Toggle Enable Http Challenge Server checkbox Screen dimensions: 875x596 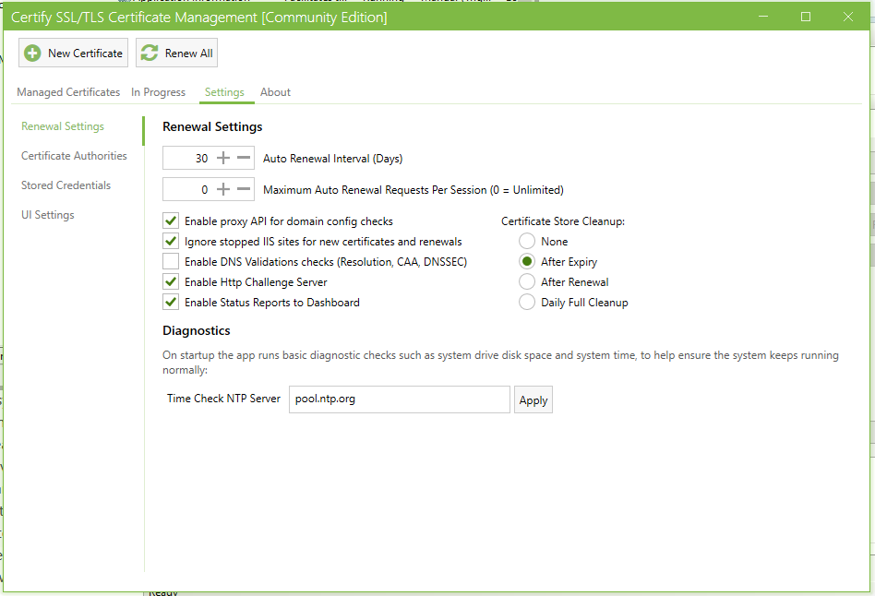[171, 281]
